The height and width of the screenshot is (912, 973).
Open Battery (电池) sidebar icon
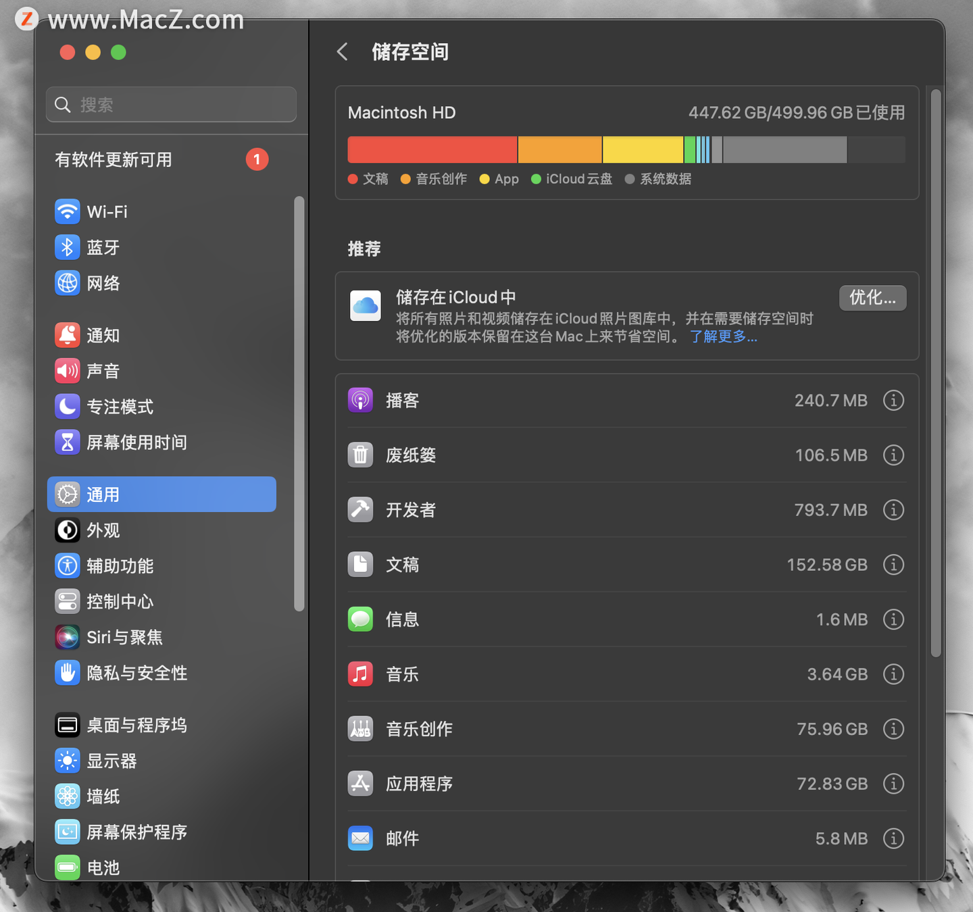pos(67,867)
